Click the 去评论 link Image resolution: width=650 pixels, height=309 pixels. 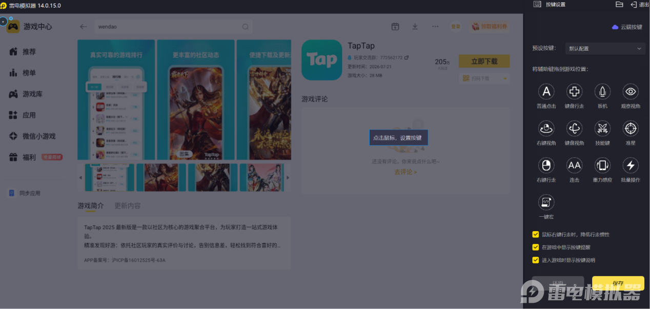point(405,172)
